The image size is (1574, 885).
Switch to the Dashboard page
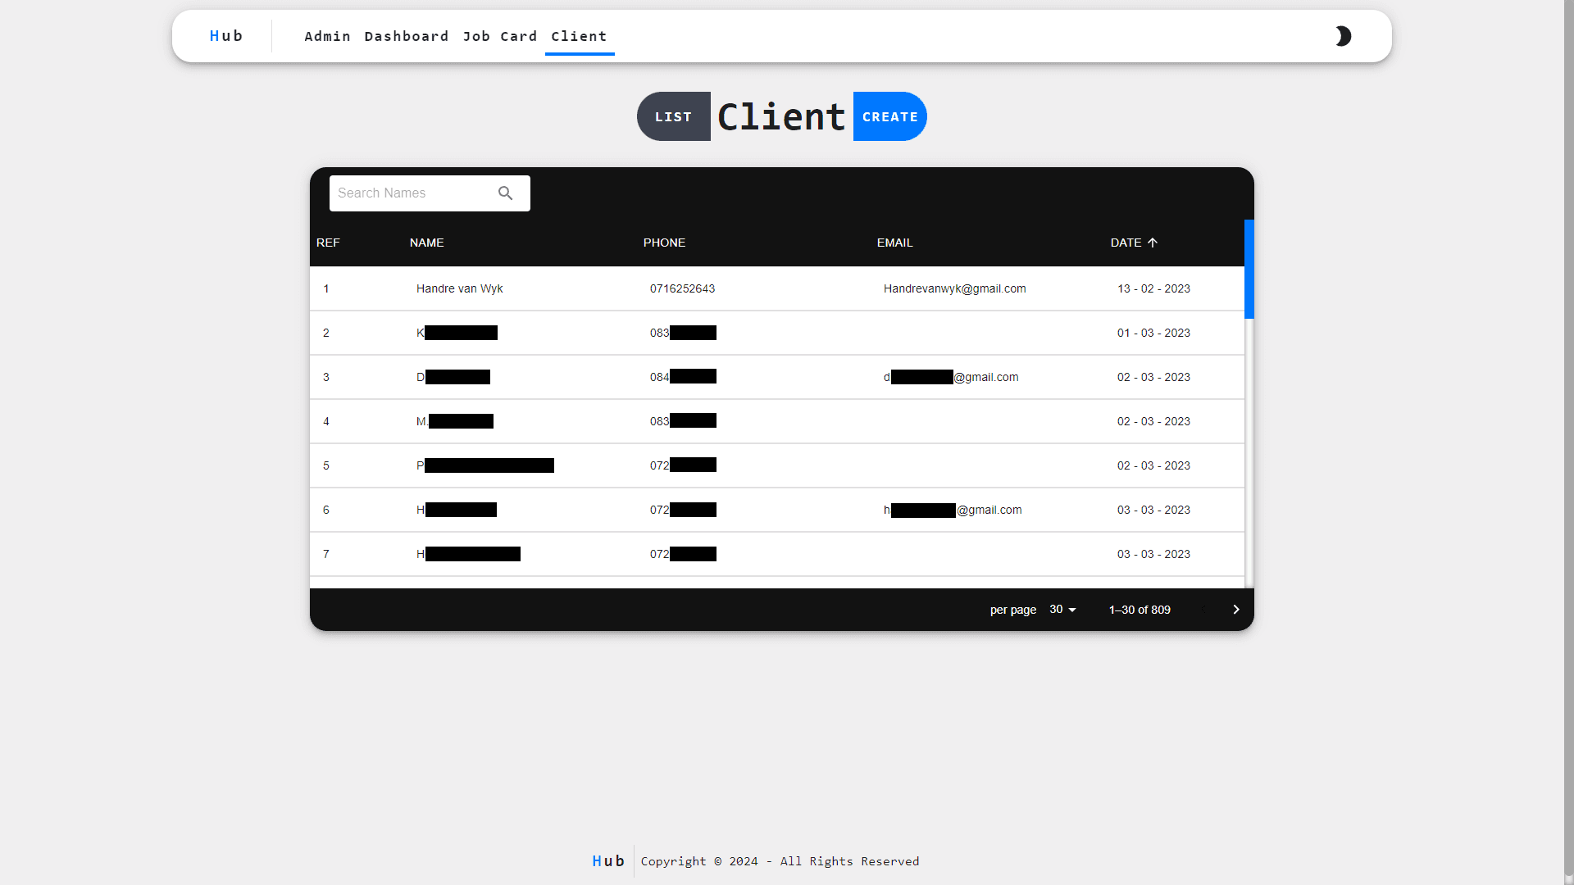(406, 36)
